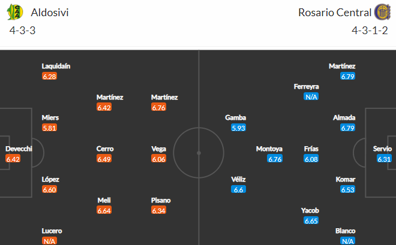Select goalkeeper Devecchi's 6.42 rating badge

coord(13,159)
